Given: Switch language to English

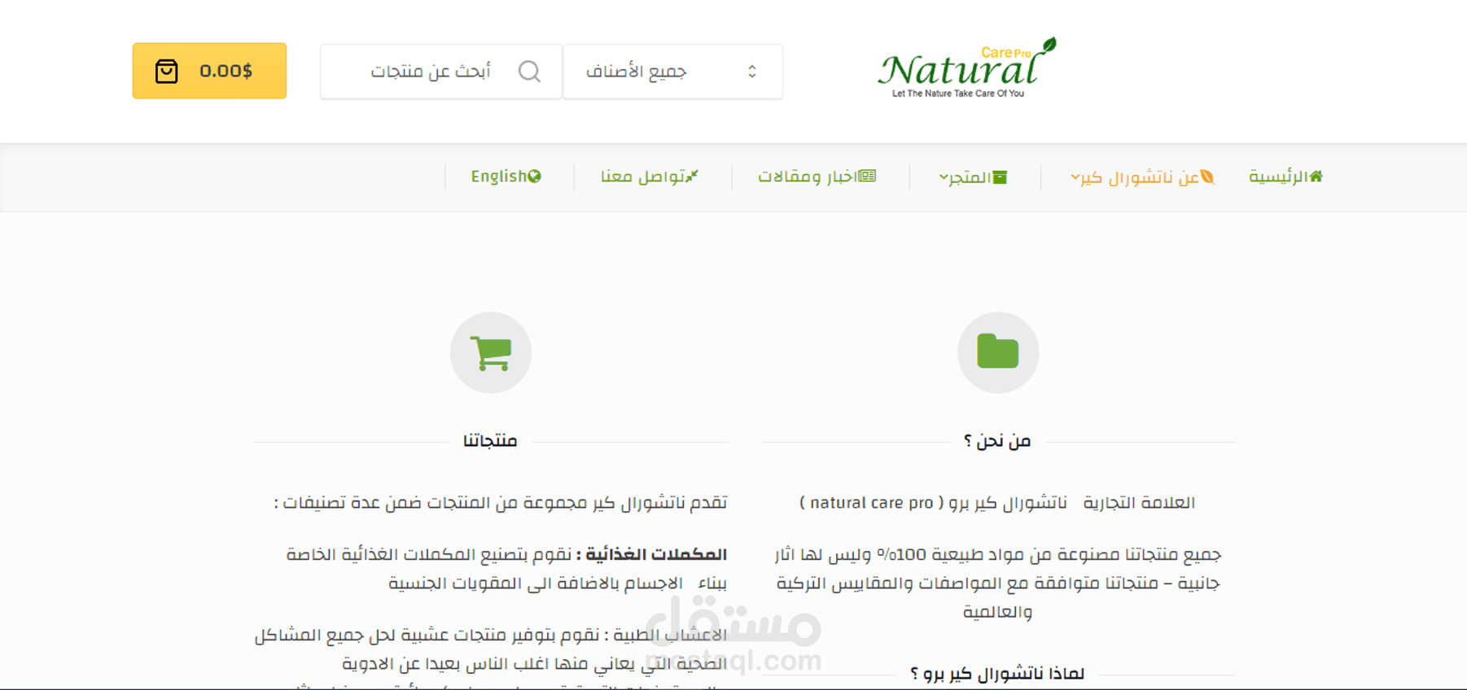Looking at the screenshot, I should [x=506, y=177].
